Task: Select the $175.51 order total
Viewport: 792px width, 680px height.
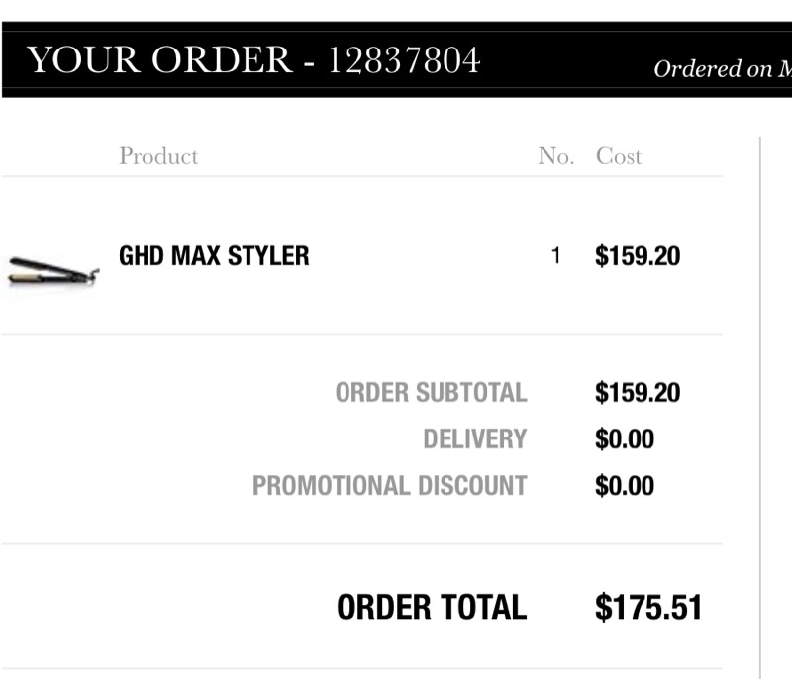Action: (x=648, y=607)
